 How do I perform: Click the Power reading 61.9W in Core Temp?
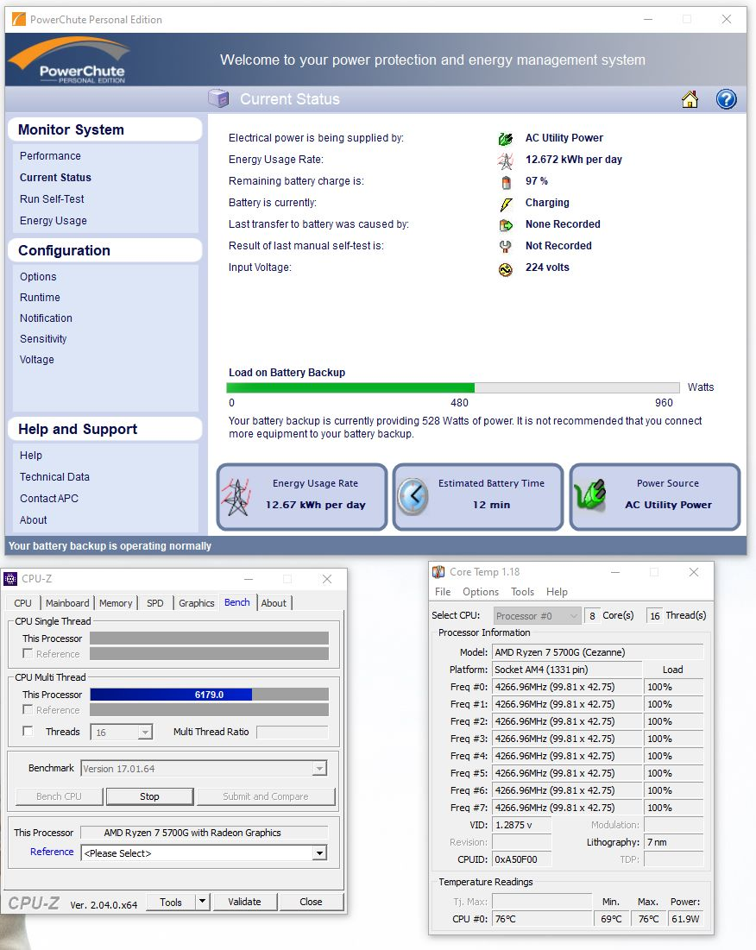[x=686, y=918]
